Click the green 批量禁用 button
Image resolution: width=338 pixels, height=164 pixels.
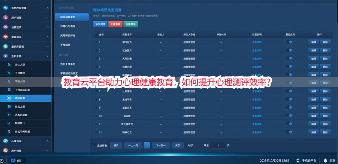pyautogui.click(x=131, y=24)
